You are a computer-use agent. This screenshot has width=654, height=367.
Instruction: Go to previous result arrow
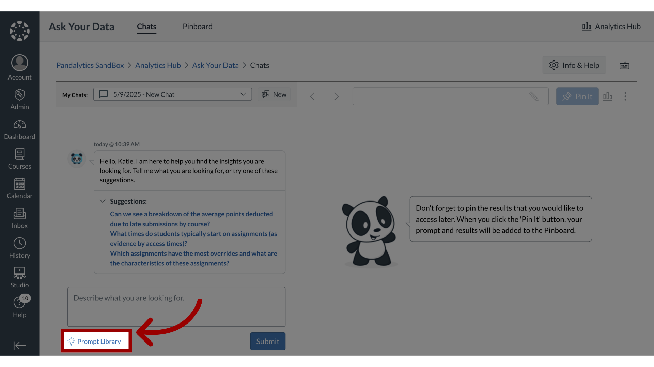pos(312,97)
